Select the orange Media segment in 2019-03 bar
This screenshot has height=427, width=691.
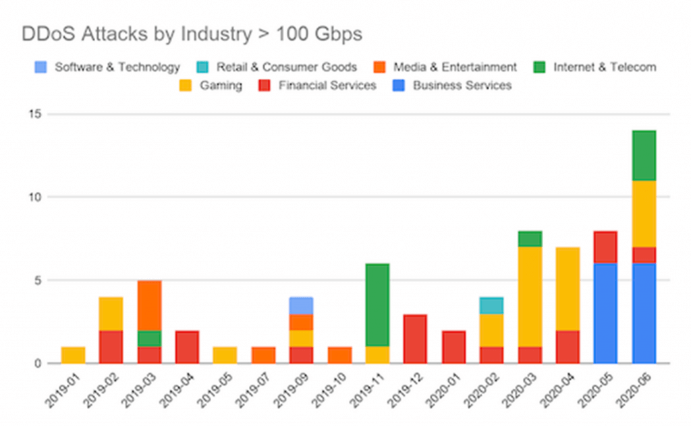tap(150, 305)
